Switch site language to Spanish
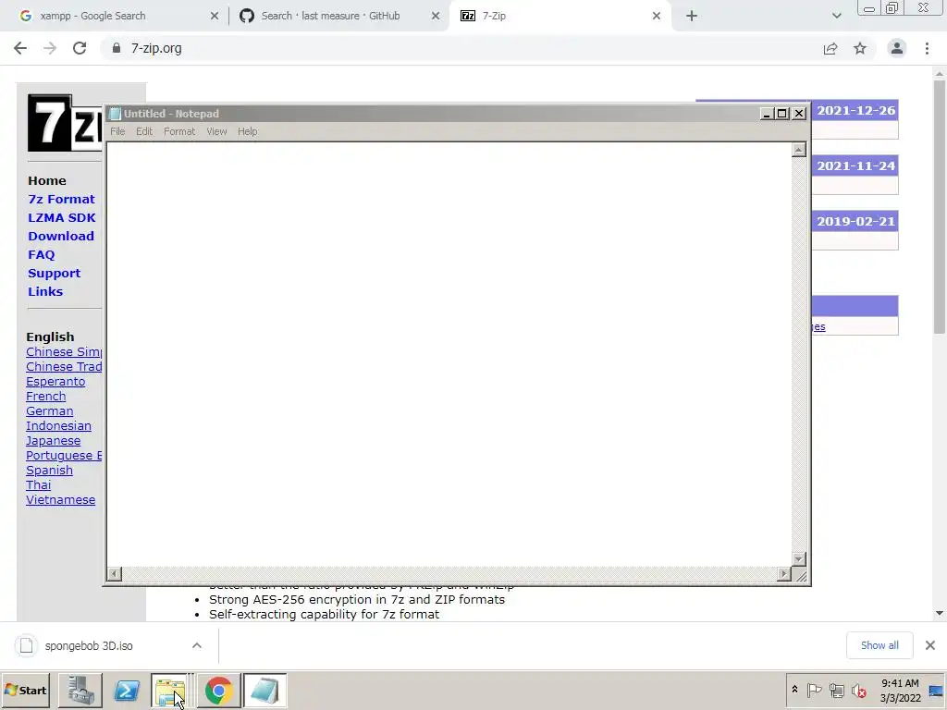Screen dimensions: 947x710 tap(50, 471)
